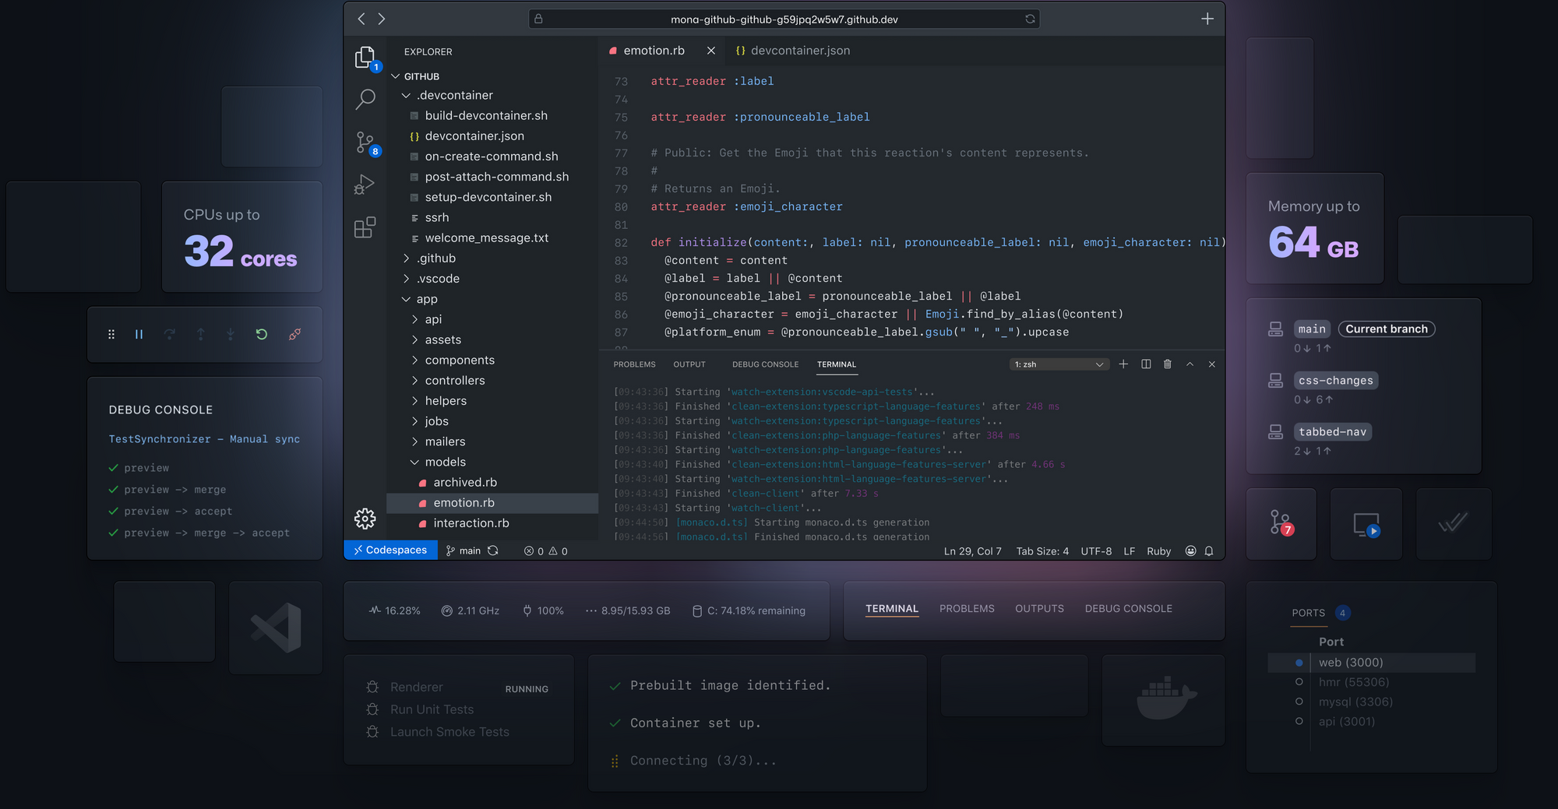Select the mysql (3306) port radio
The height and width of the screenshot is (809, 1558).
[x=1299, y=702]
